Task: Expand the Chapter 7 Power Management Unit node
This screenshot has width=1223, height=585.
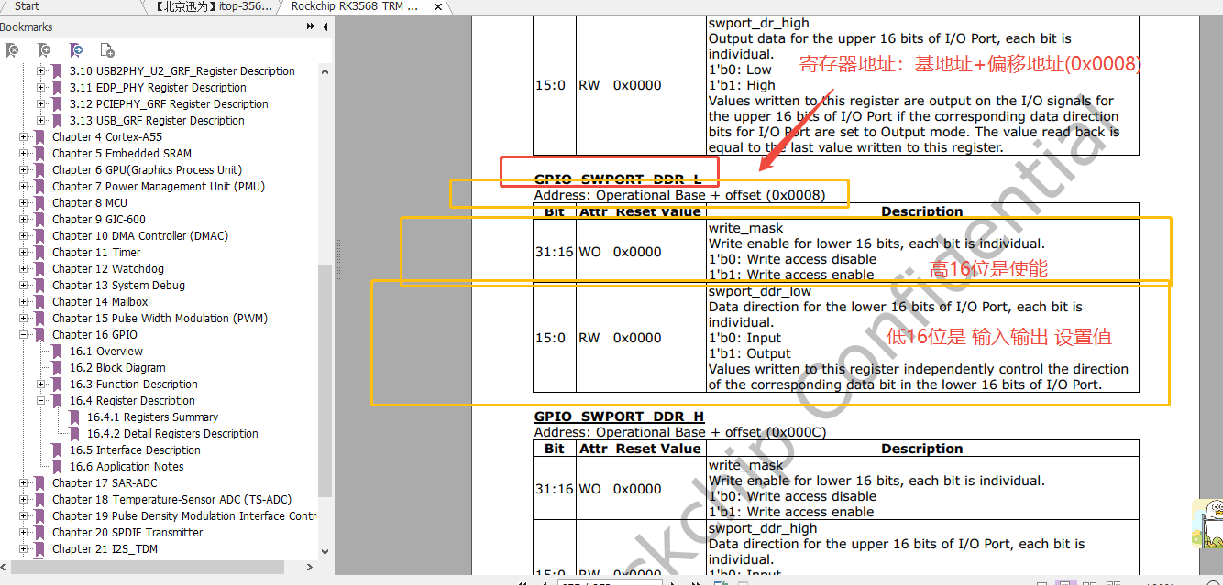Action: coord(24,187)
